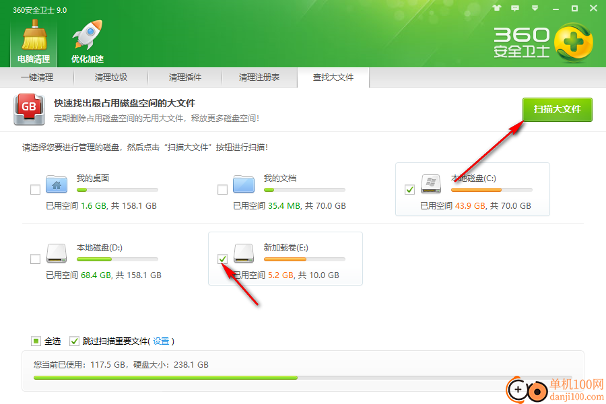
Task: Click the 扫描大文件 button
Action: [x=558, y=110]
